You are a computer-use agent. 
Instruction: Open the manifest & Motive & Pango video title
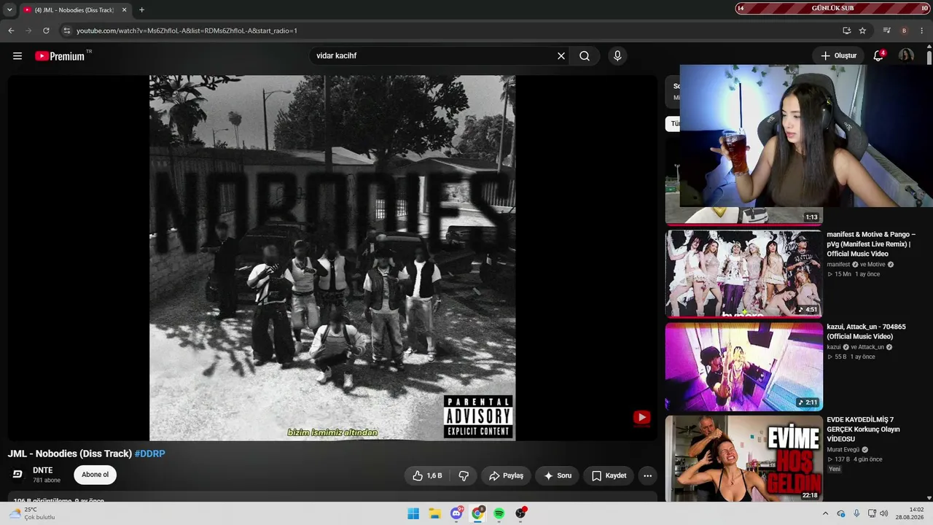[x=871, y=244]
